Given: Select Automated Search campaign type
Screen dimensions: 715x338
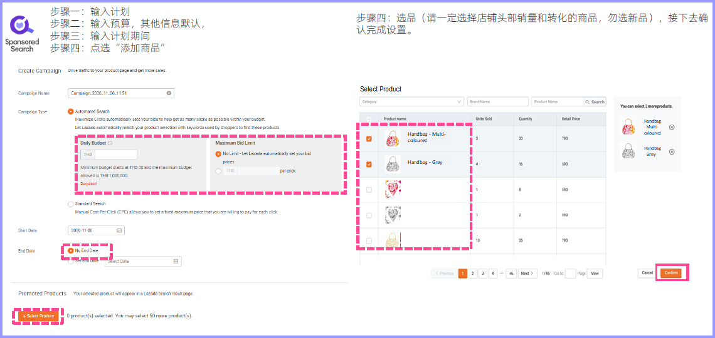Looking at the screenshot, I should [x=70, y=111].
